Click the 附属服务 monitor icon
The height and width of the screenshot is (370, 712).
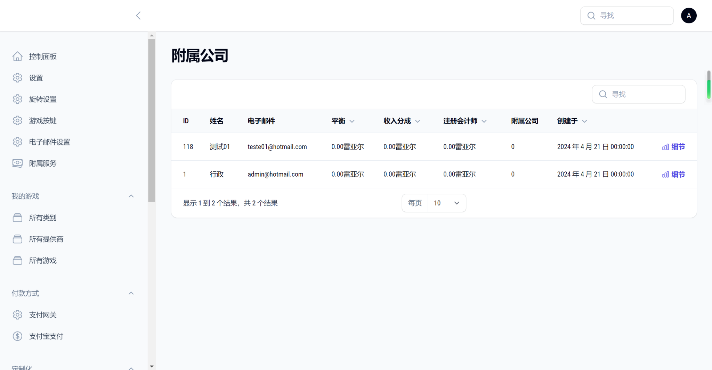pyautogui.click(x=17, y=163)
